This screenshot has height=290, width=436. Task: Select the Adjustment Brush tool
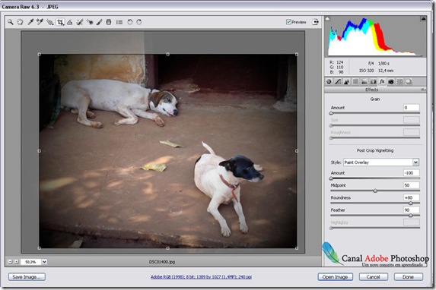click(x=99, y=22)
